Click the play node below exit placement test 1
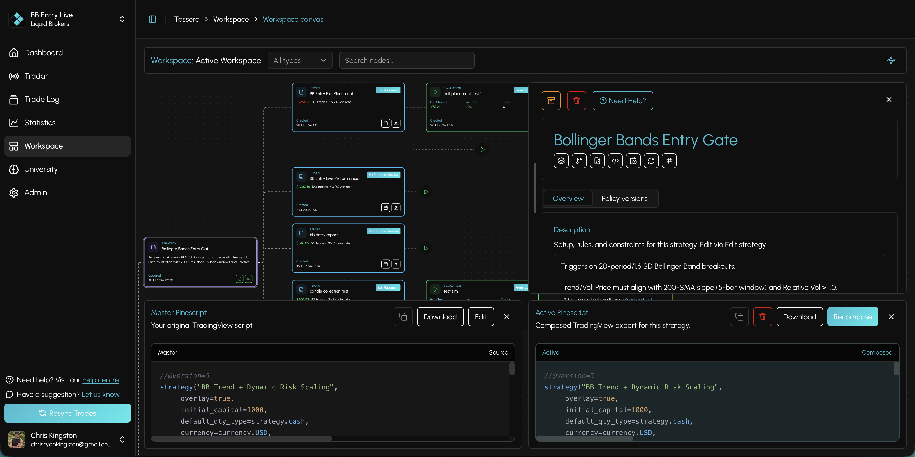915x457 pixels. (x=482, y=150)
